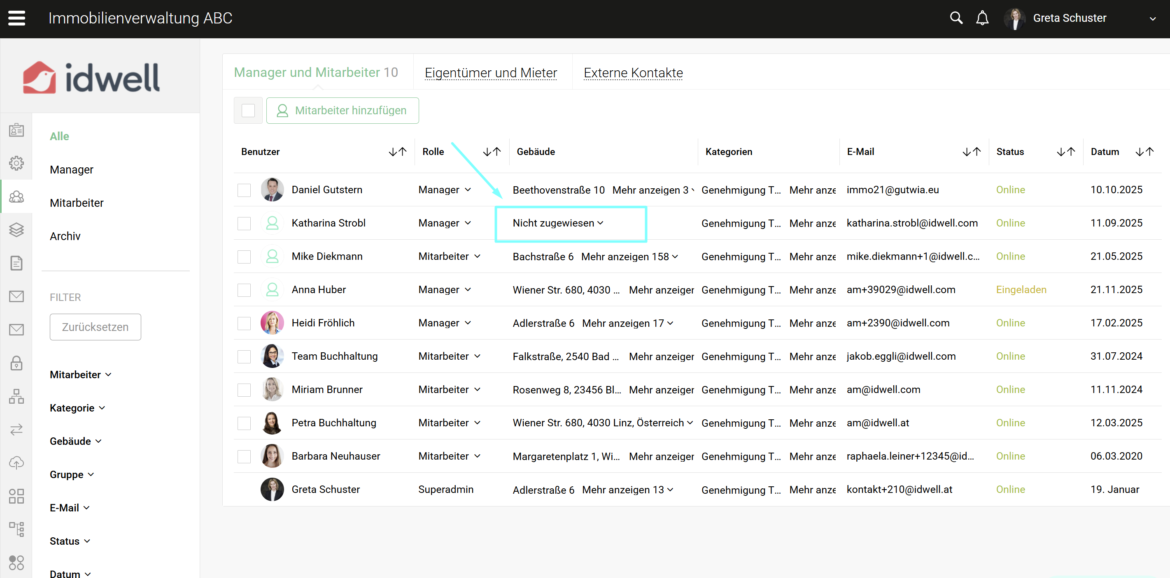Toggle the select-all checkbox above the table
Viewport: 1170px width, 578px height.
click(x=248, y=111)
